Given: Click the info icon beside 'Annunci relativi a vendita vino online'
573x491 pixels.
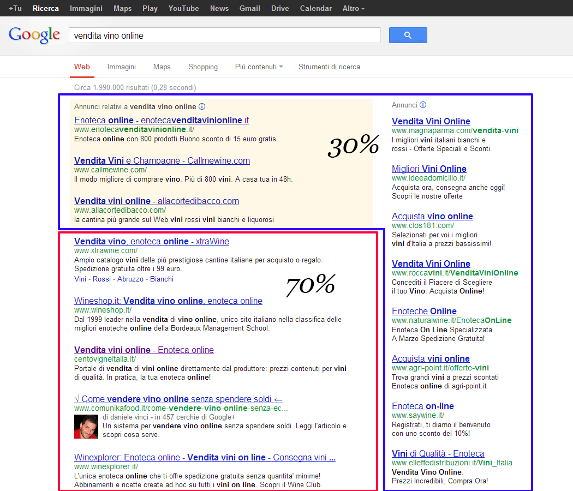Looking at the screenshot, I should 202,106.
